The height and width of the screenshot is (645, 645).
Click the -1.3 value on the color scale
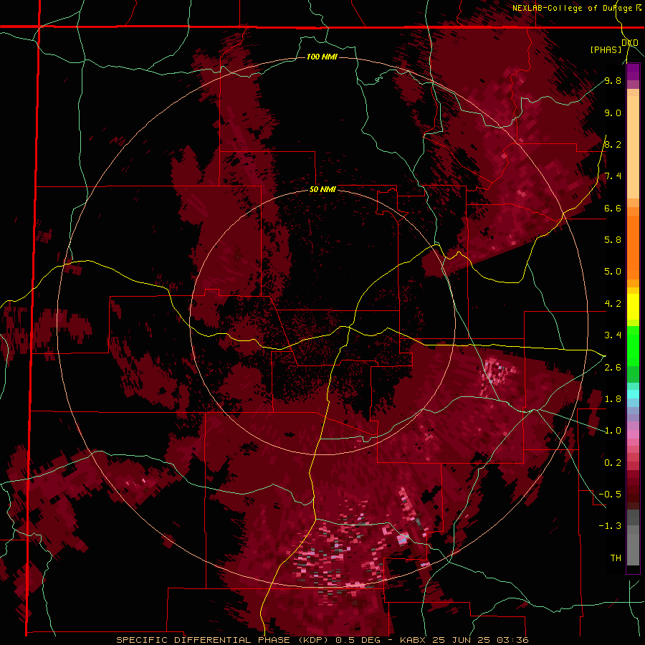[611, 526]
